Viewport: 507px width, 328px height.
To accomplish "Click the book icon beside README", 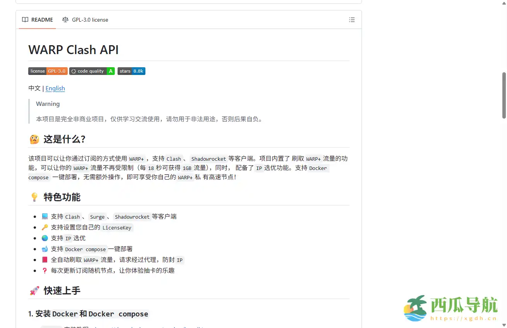I will pos(25,19).
